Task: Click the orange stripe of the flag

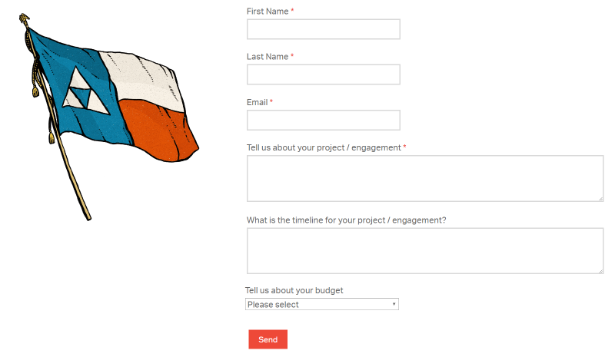Action: pos(159,130)
